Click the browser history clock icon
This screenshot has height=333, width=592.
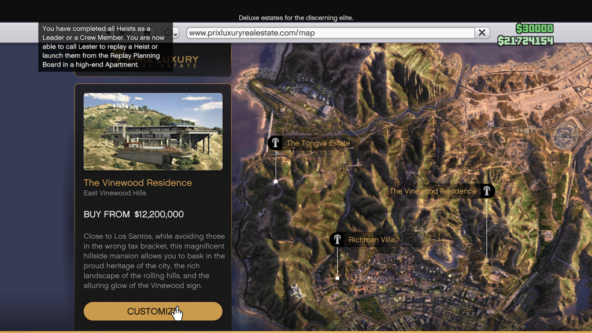click(x=168, y=33)
